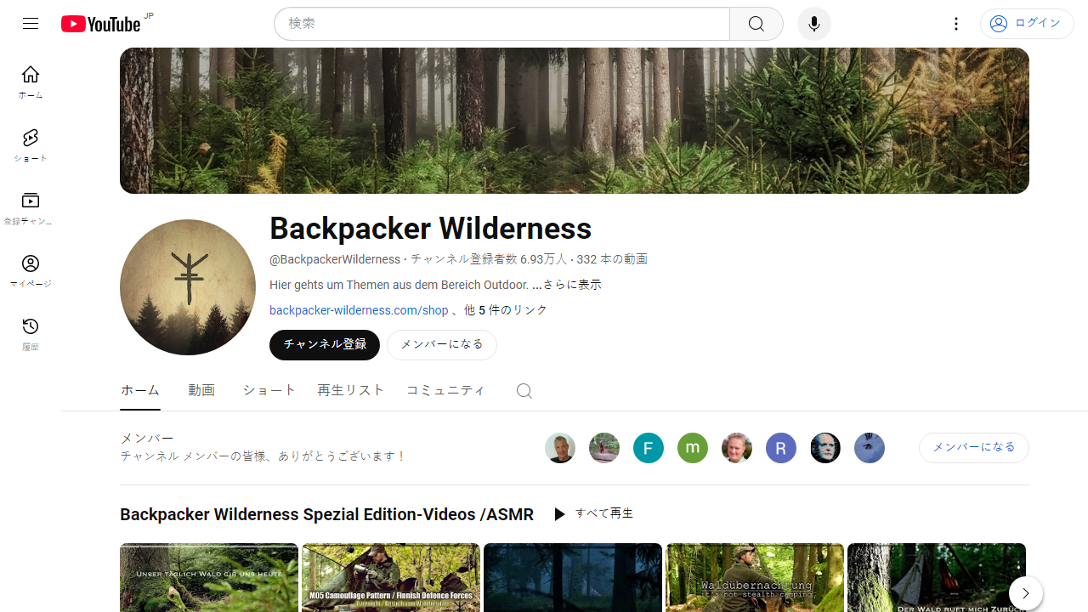Viewport: 1088px width, 612px height.
Task: Select the teal 'F' member avatar
Action: (x=649, y=448)
